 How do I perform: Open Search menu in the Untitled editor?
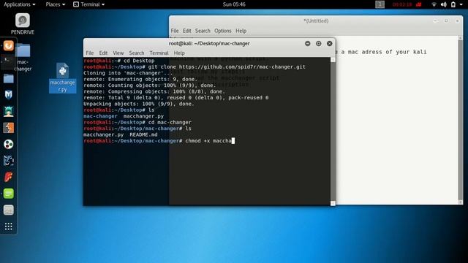tap(203, 31)
